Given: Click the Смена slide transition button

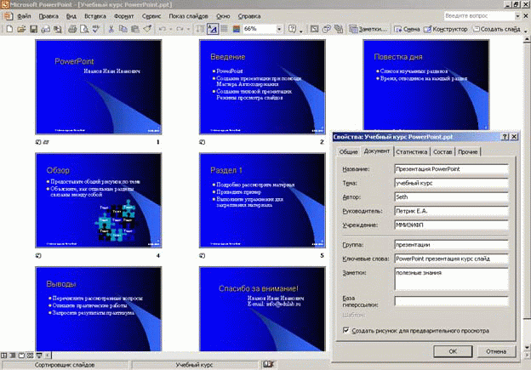Looking at the screenshot, I should click(x=407, y=29).
